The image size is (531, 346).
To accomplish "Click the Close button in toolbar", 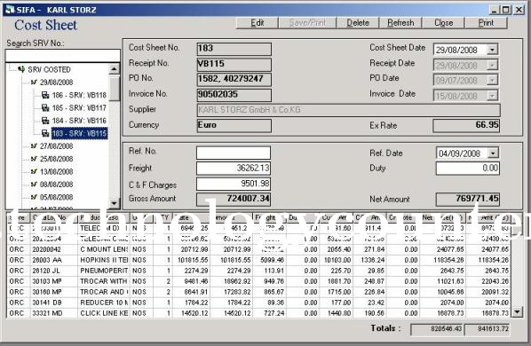I will (443, 23).
